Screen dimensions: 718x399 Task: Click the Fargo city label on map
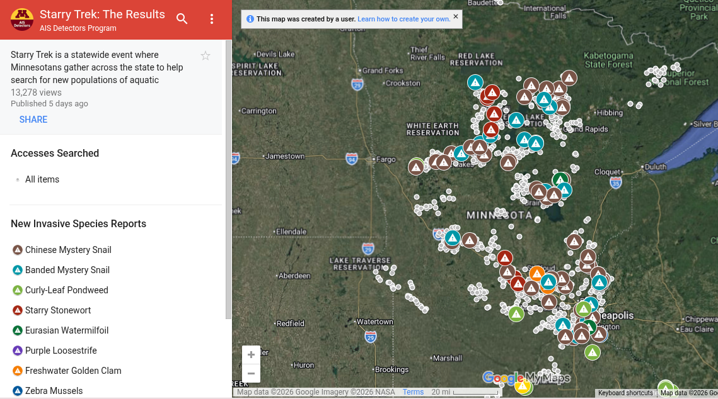point(386,159)
